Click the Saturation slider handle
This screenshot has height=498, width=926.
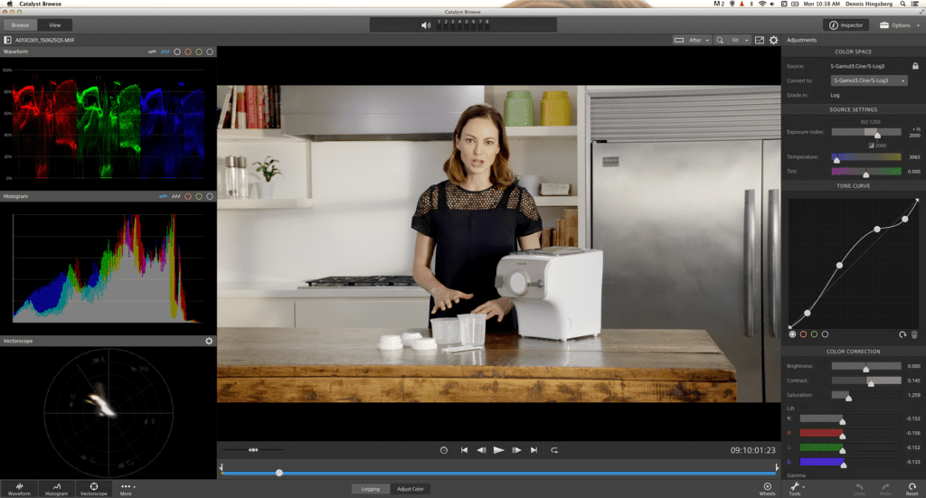(x=848, y=396)
